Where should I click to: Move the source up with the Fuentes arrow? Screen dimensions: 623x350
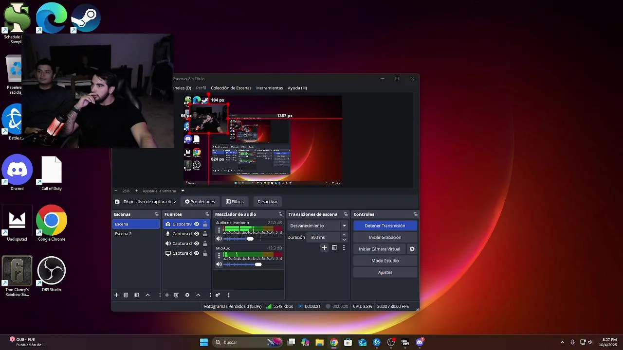[x=198, y=295]
